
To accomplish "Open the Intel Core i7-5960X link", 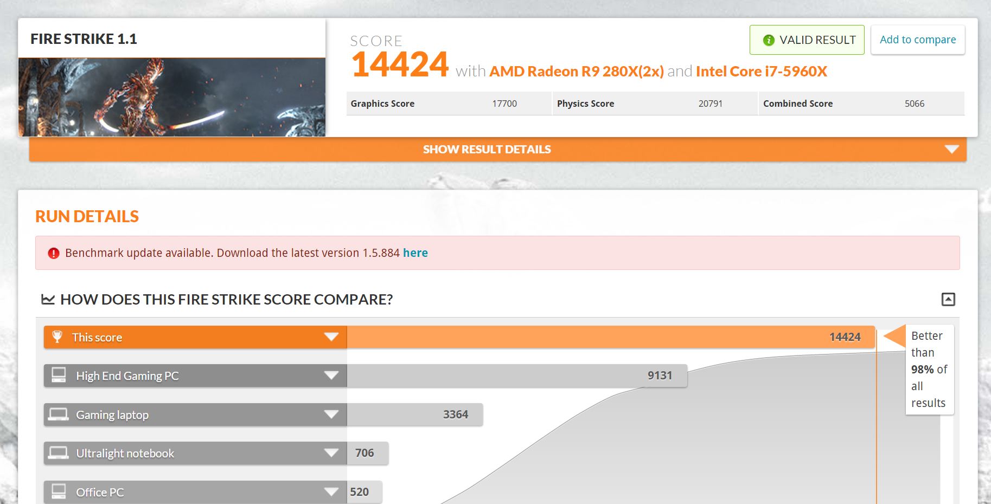I will click(762, 72).
